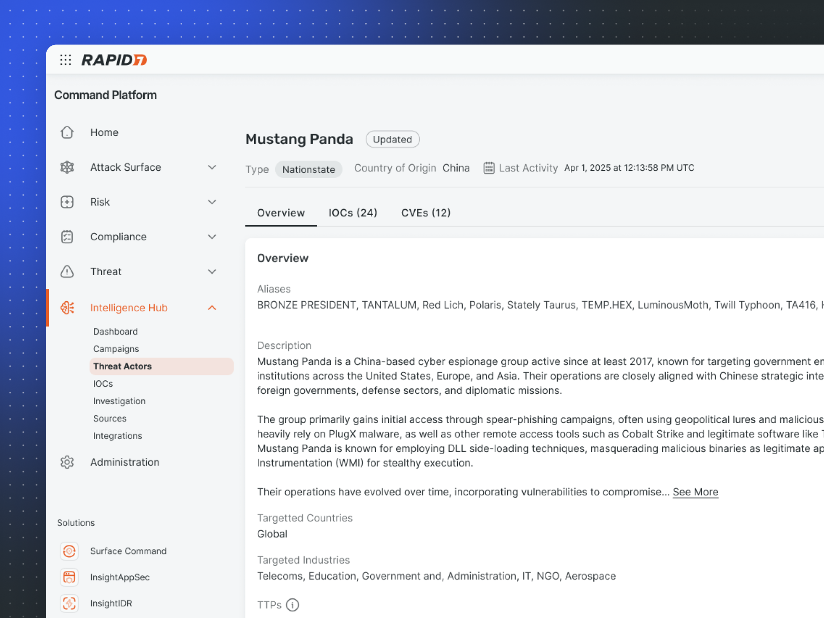Click See More in the description

[x=695, y=492]
